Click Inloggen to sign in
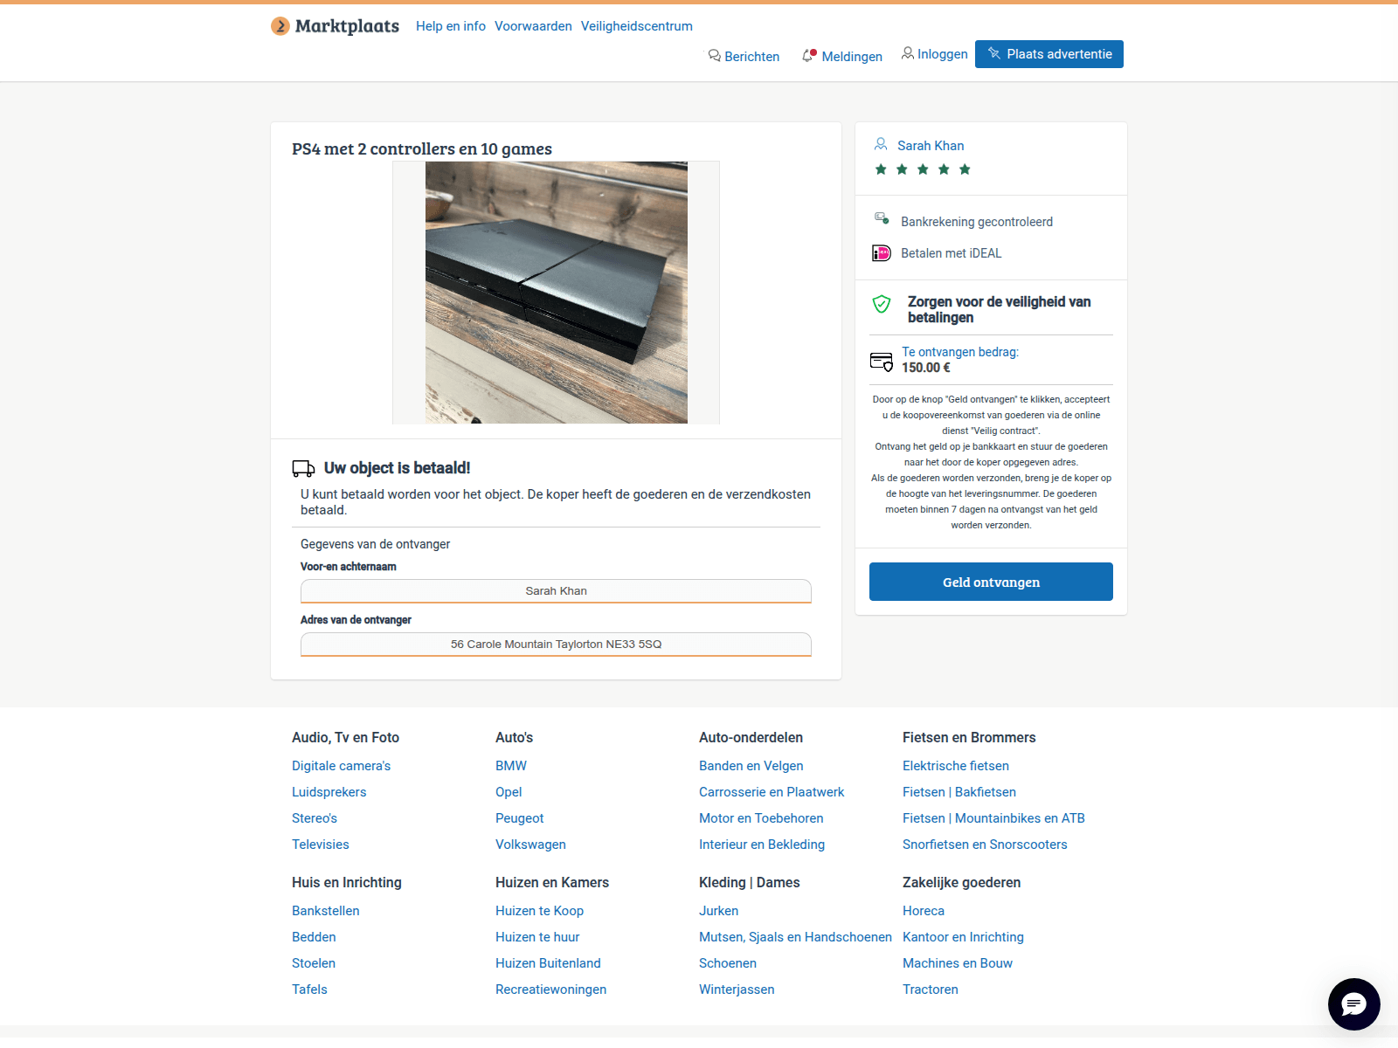The width and height of the screenshot is (1398, 1048). click(943, 54)
